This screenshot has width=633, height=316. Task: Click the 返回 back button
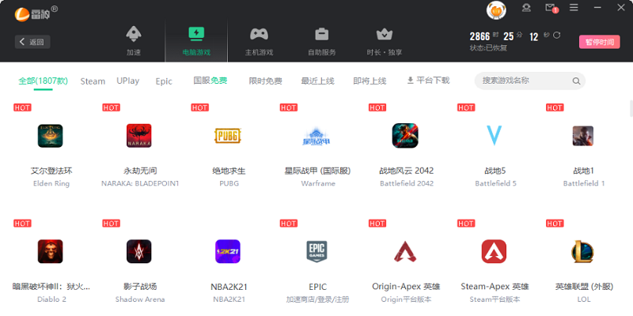pos(32,42)
